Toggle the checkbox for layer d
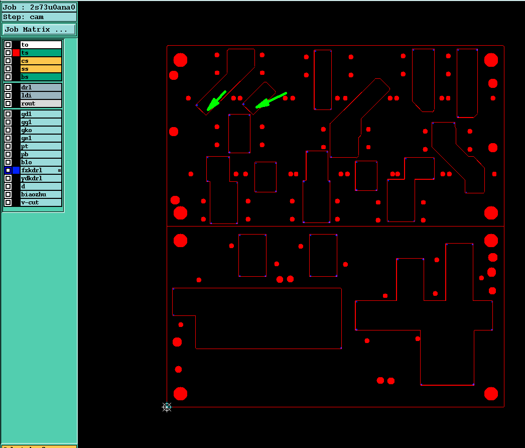 coord(8,186)
